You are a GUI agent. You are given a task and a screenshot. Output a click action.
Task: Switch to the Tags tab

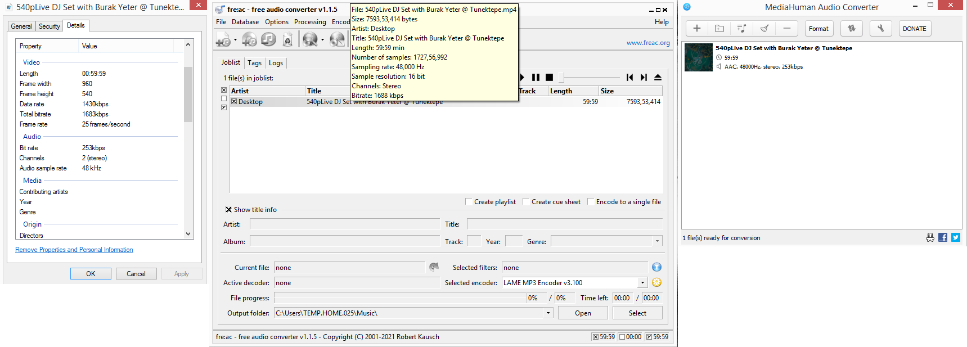[x=255, y=63]
